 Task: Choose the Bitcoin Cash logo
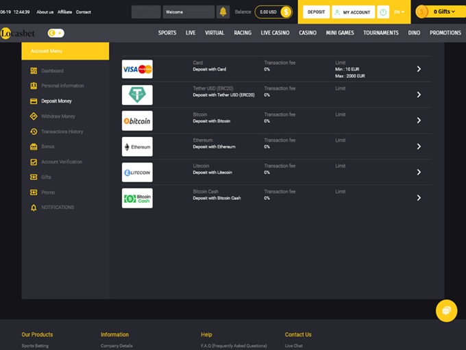(137, 198)
